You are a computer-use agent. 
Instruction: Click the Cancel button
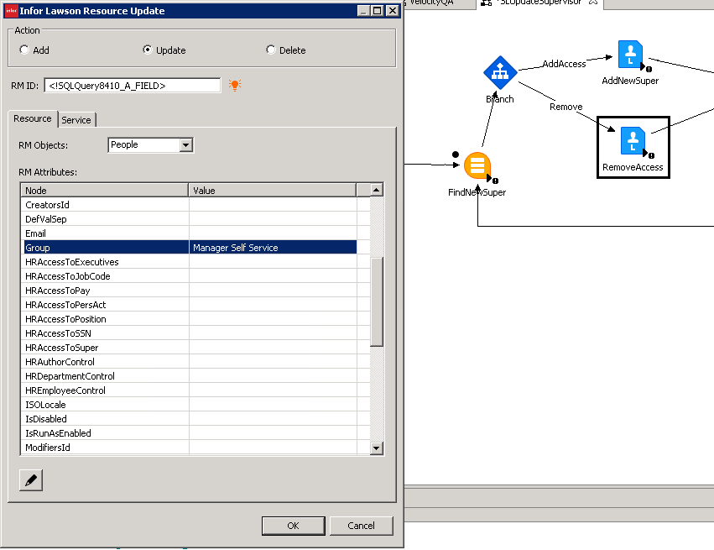point(361,526)
